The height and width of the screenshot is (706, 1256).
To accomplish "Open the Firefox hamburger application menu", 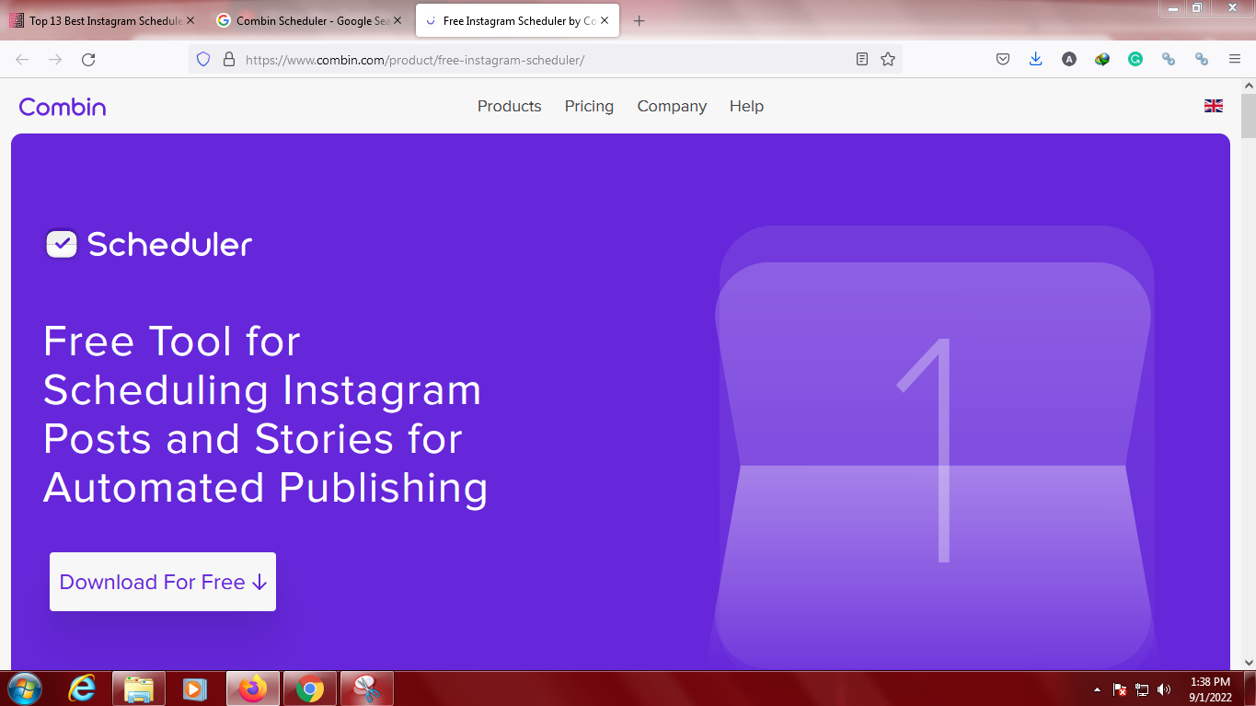I will click(x=1235, y=59).
